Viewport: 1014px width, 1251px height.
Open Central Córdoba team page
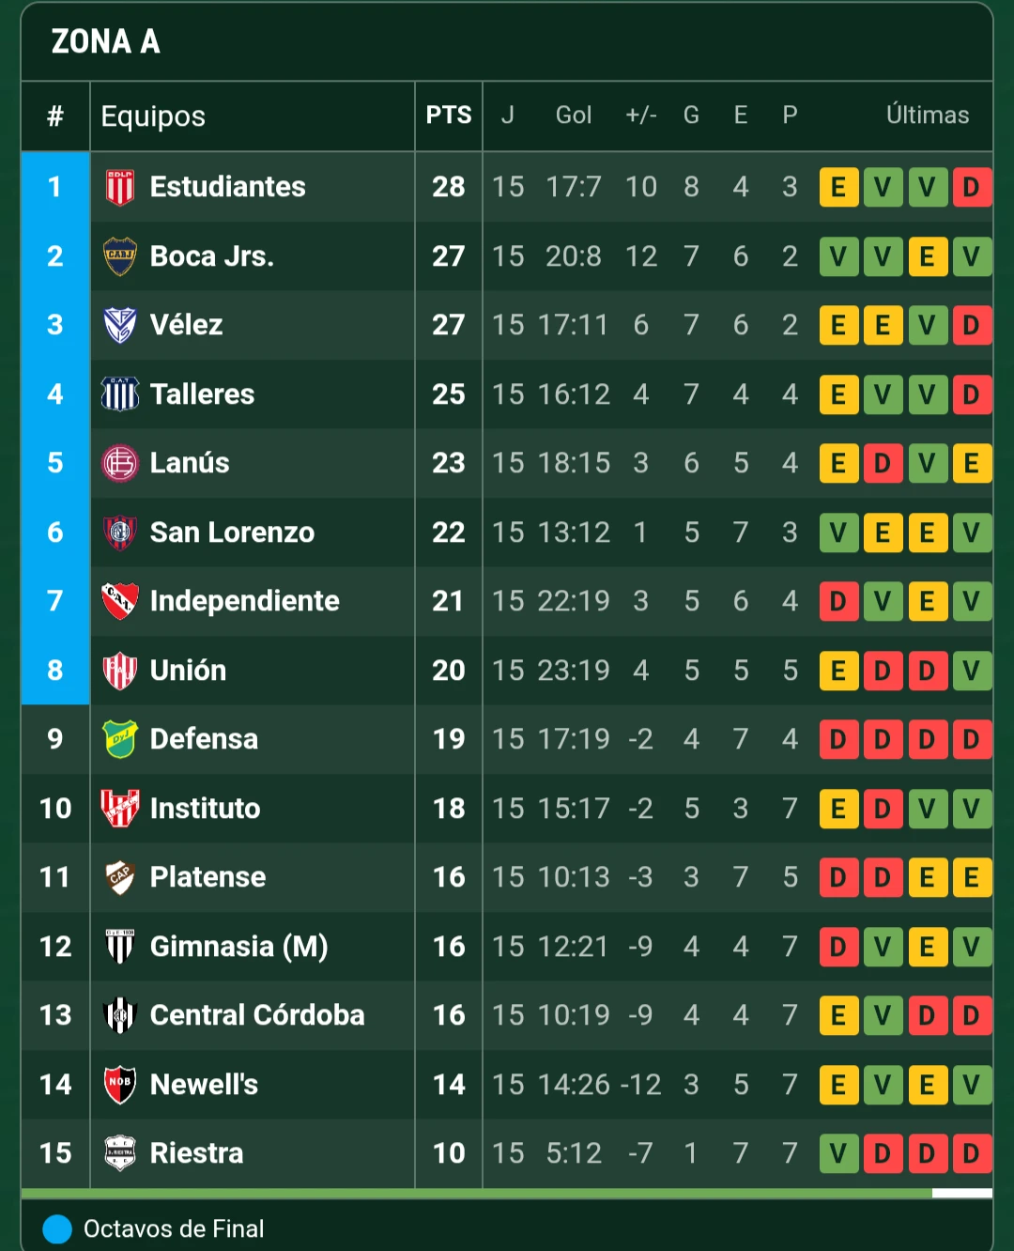pyautogui.click(x=257, y=1015)
